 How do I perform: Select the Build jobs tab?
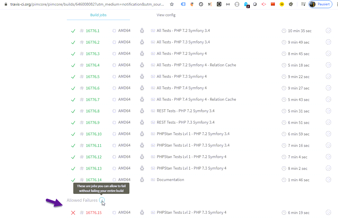[98, 15]
